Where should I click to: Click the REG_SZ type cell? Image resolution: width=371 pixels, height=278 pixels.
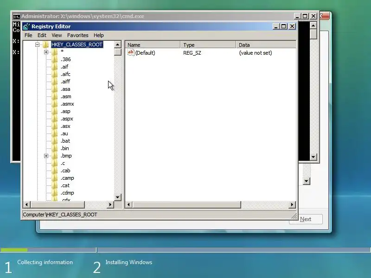192,53
